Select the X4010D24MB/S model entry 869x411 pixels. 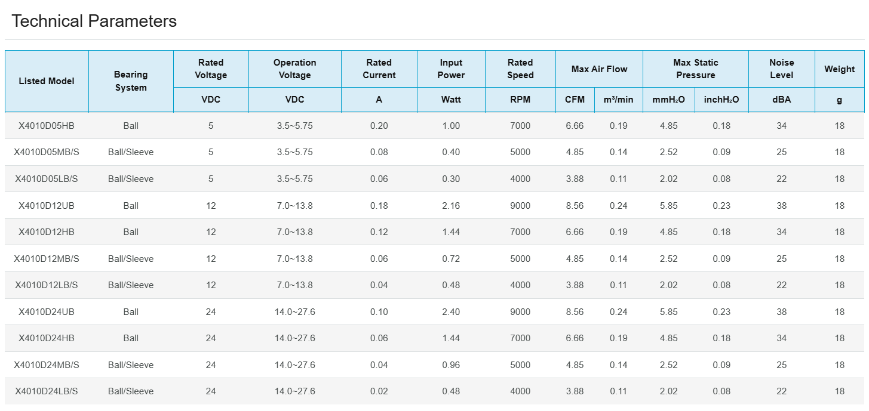[47, 365]
